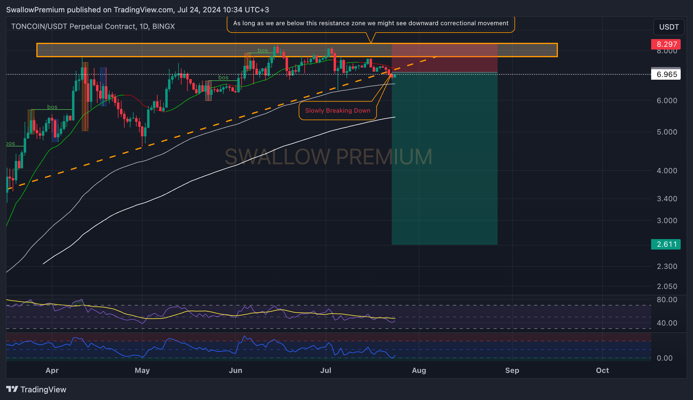Click the Jul label on time axis
This screenshot has width=693, height=400.
[x=326, y=370]
